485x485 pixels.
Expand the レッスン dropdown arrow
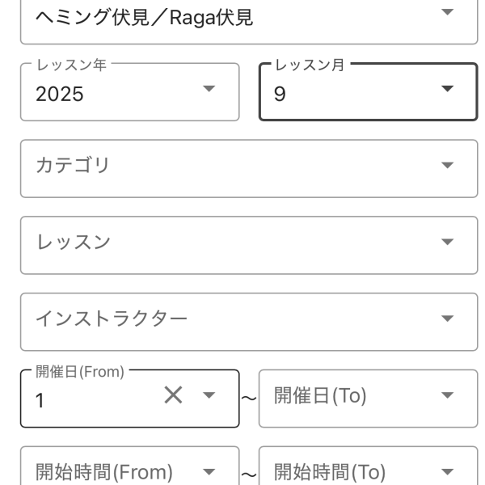447,242
